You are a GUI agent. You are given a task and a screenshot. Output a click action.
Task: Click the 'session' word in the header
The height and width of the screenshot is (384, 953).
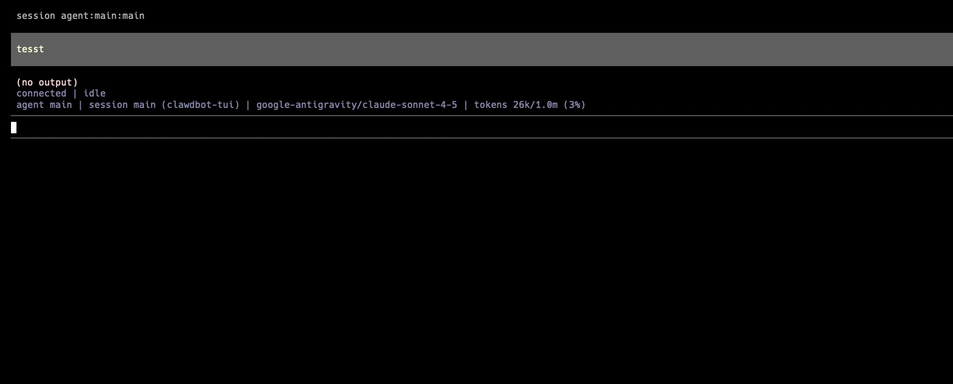36,16
